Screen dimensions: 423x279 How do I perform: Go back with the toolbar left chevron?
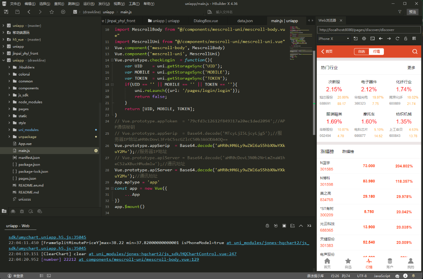point(29,12)
